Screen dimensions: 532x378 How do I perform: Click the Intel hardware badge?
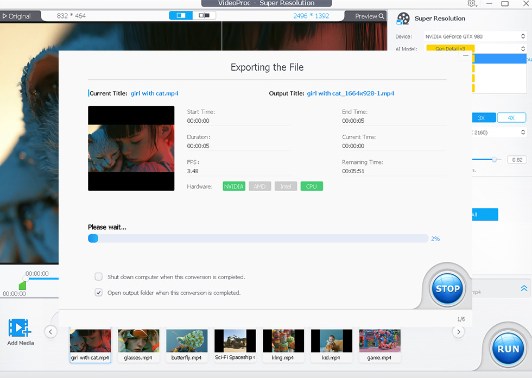coord(286,186)
